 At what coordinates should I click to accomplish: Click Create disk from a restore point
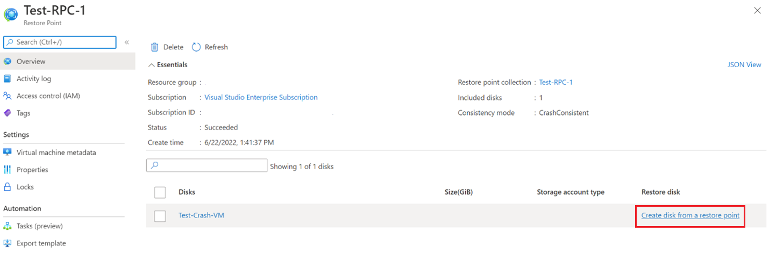(x=690, y=216)
